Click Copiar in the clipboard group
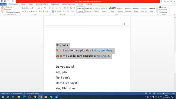Screen dimensions: 176x99 9,10
